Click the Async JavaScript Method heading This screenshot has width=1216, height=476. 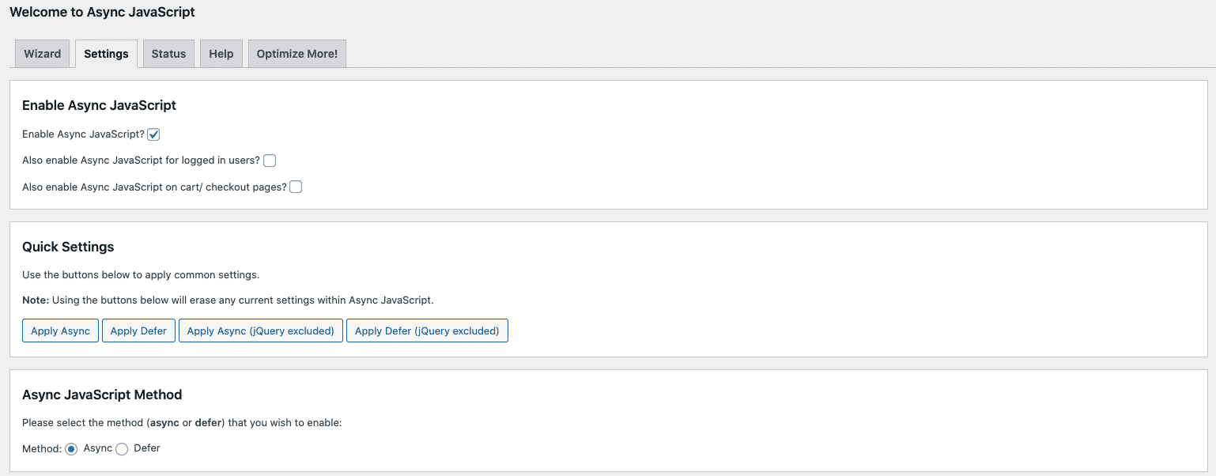pos(101,394)
